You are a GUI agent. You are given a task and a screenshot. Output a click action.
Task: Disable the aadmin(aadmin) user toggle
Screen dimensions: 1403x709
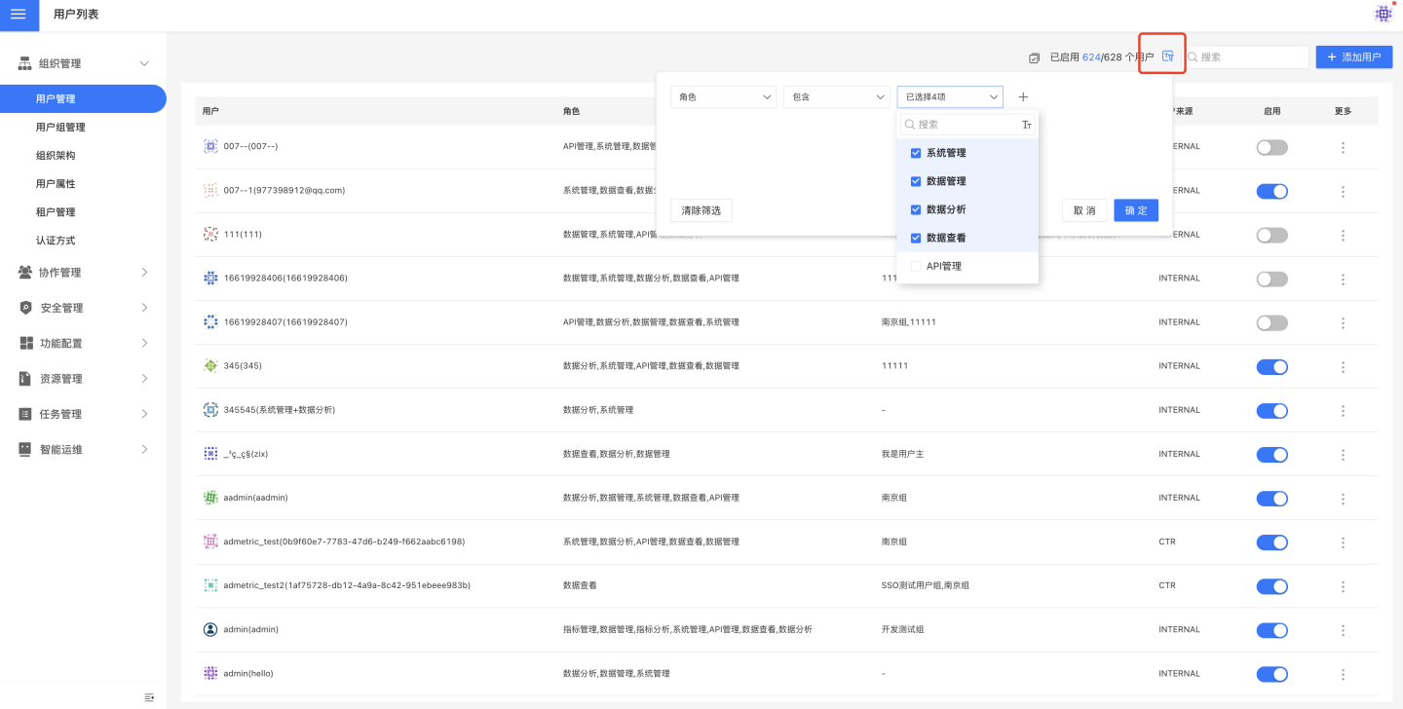(x=1271, y=498)
